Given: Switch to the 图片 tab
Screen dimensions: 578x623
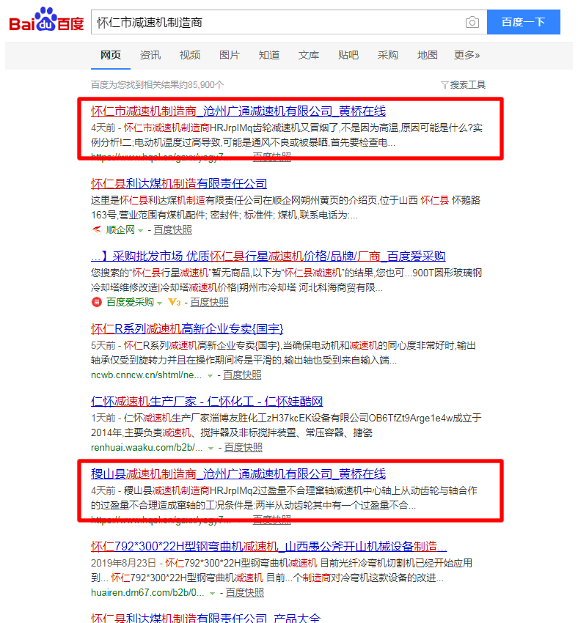Looking at the screenshot, I should [x=230, y=55].
